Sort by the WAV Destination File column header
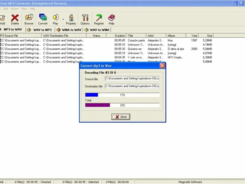 [x=64, y=36]
